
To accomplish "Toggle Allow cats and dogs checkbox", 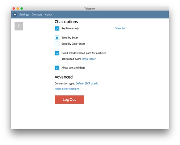I will (57, 68).
